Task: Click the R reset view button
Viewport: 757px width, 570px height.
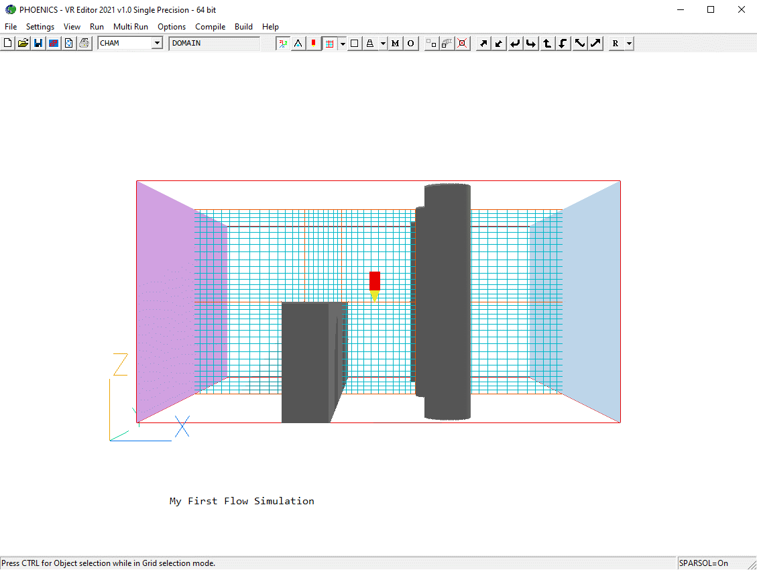Action: click(x=616, y=44)
